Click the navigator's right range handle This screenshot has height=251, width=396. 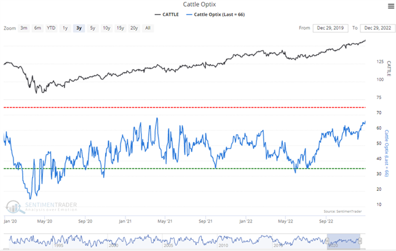(361, 241)
